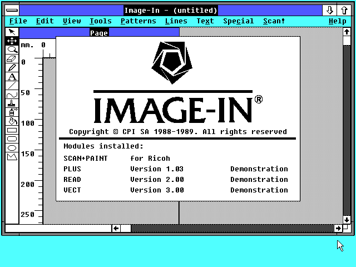
Task: Select the paint bucket fill tool
Action: tap(12, 121)
